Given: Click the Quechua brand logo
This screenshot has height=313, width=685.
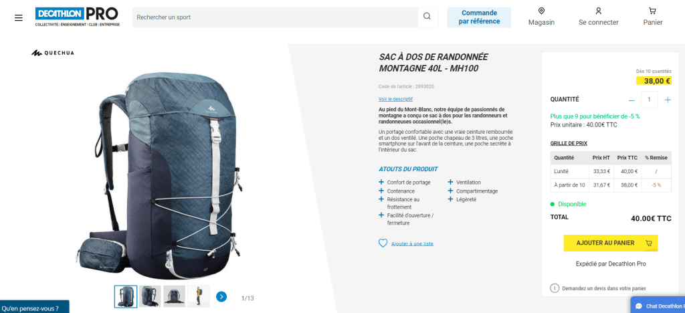Looking at the screenshot, I should [x=52, y=53].
